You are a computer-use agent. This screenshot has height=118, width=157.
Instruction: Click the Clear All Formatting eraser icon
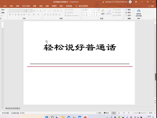[x=40, y=11]
